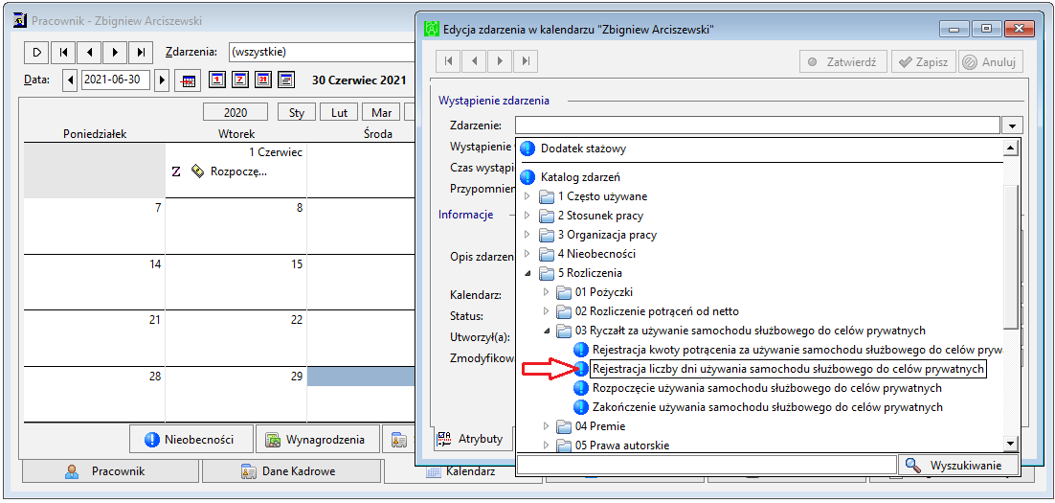This screenshot has height=503, width=1055.
Task: Open the Atrybuty tab in event editor
Action: pos(471,439)
